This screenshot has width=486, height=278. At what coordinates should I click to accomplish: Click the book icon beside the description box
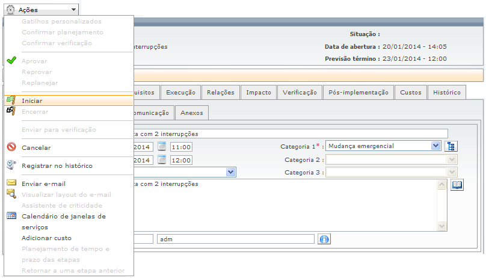tap(457, 185)
